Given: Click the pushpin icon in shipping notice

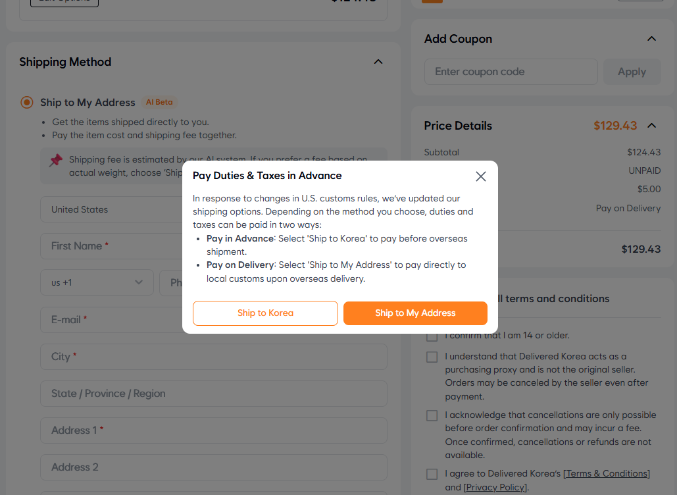Looking at the screenshot, I should [x=56, y=160].
